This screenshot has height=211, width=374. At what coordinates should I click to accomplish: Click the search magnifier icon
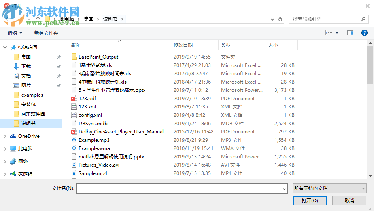tap(363, 19)
